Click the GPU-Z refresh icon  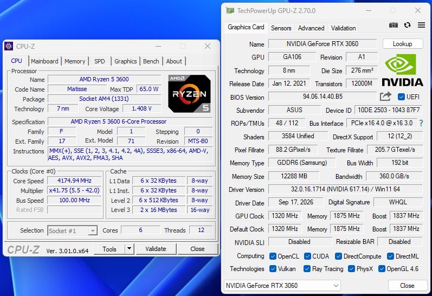coord(407,25)
